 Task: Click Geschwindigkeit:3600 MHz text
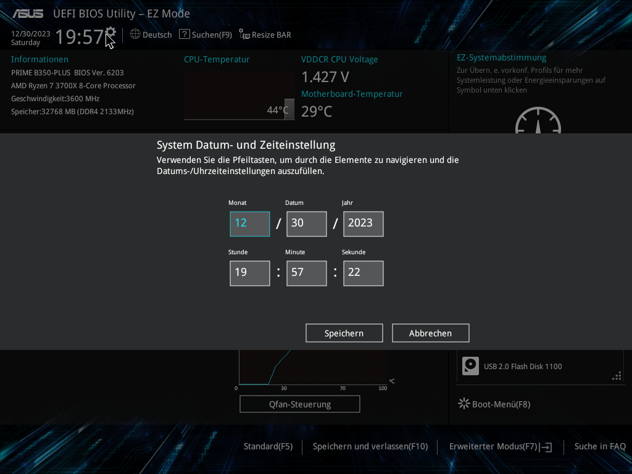55,98
